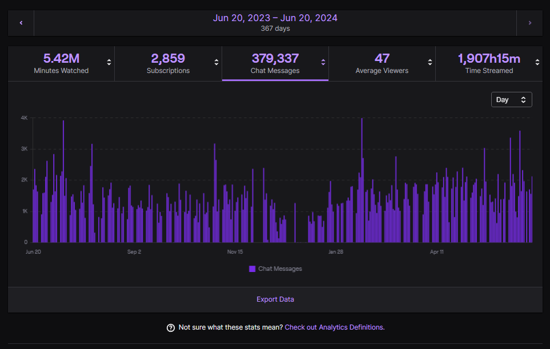Image resolution: width=550 pixels, height=349 pixels.
Task: Click the Export Data button
Action: pyautogui.click(x=275, y=299)
